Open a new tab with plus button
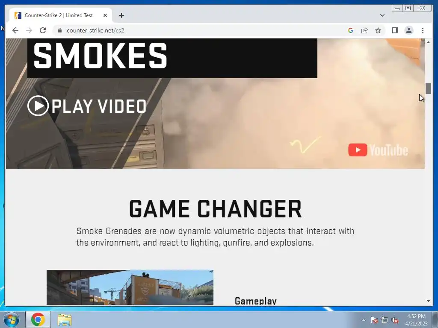This screenshot has width=438, height=328. [121, 15]
